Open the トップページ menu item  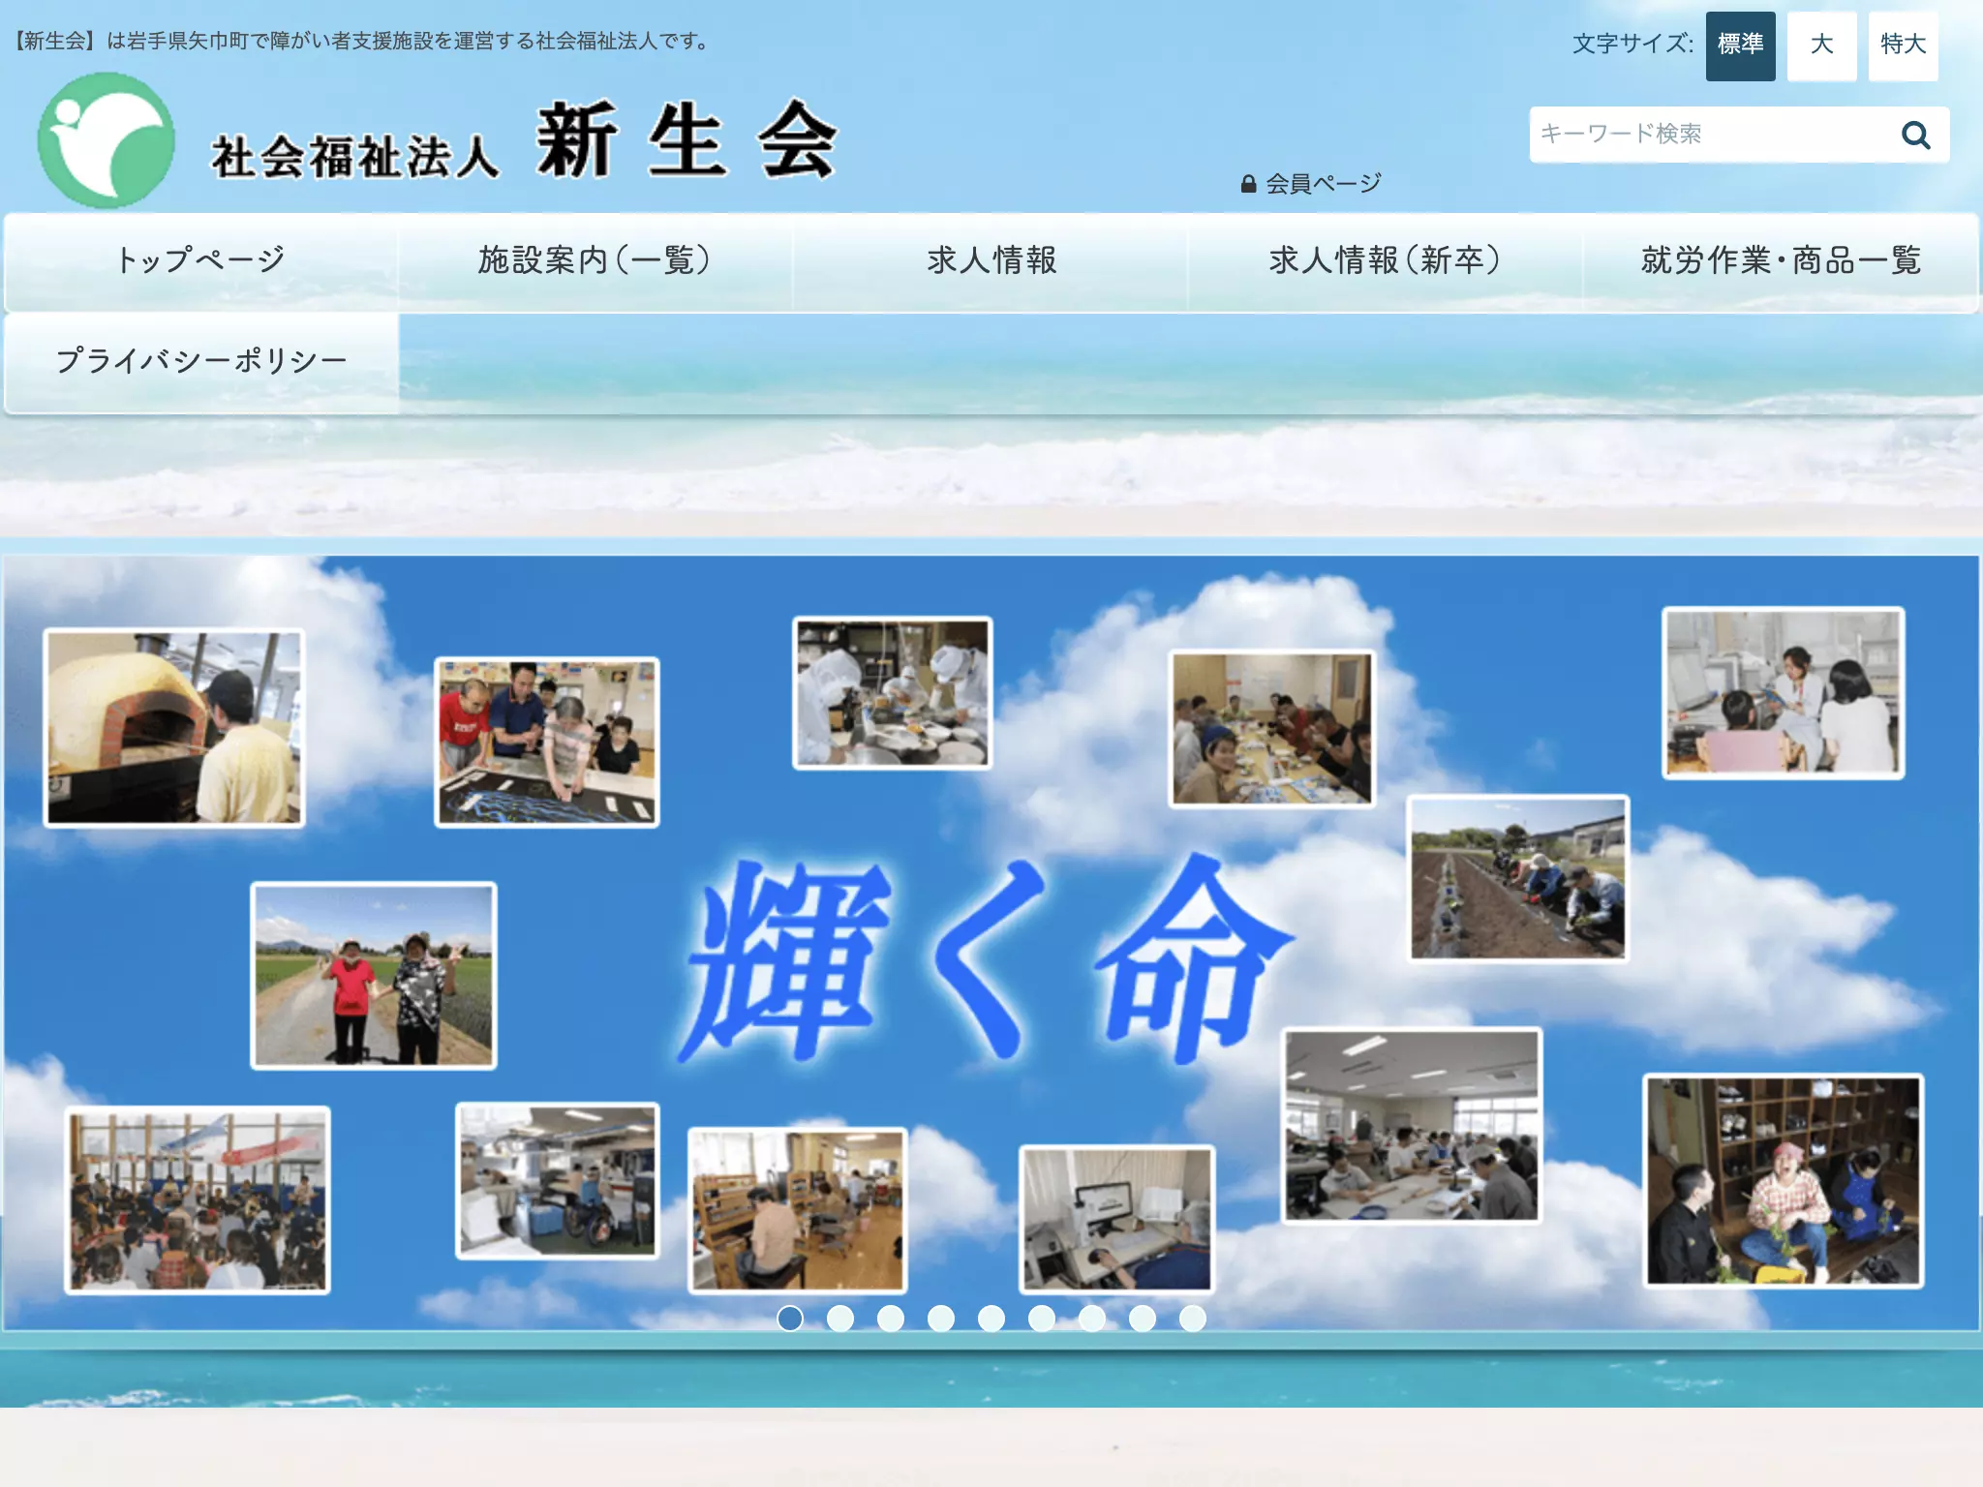pyautogui.click(x=200, y=260)
